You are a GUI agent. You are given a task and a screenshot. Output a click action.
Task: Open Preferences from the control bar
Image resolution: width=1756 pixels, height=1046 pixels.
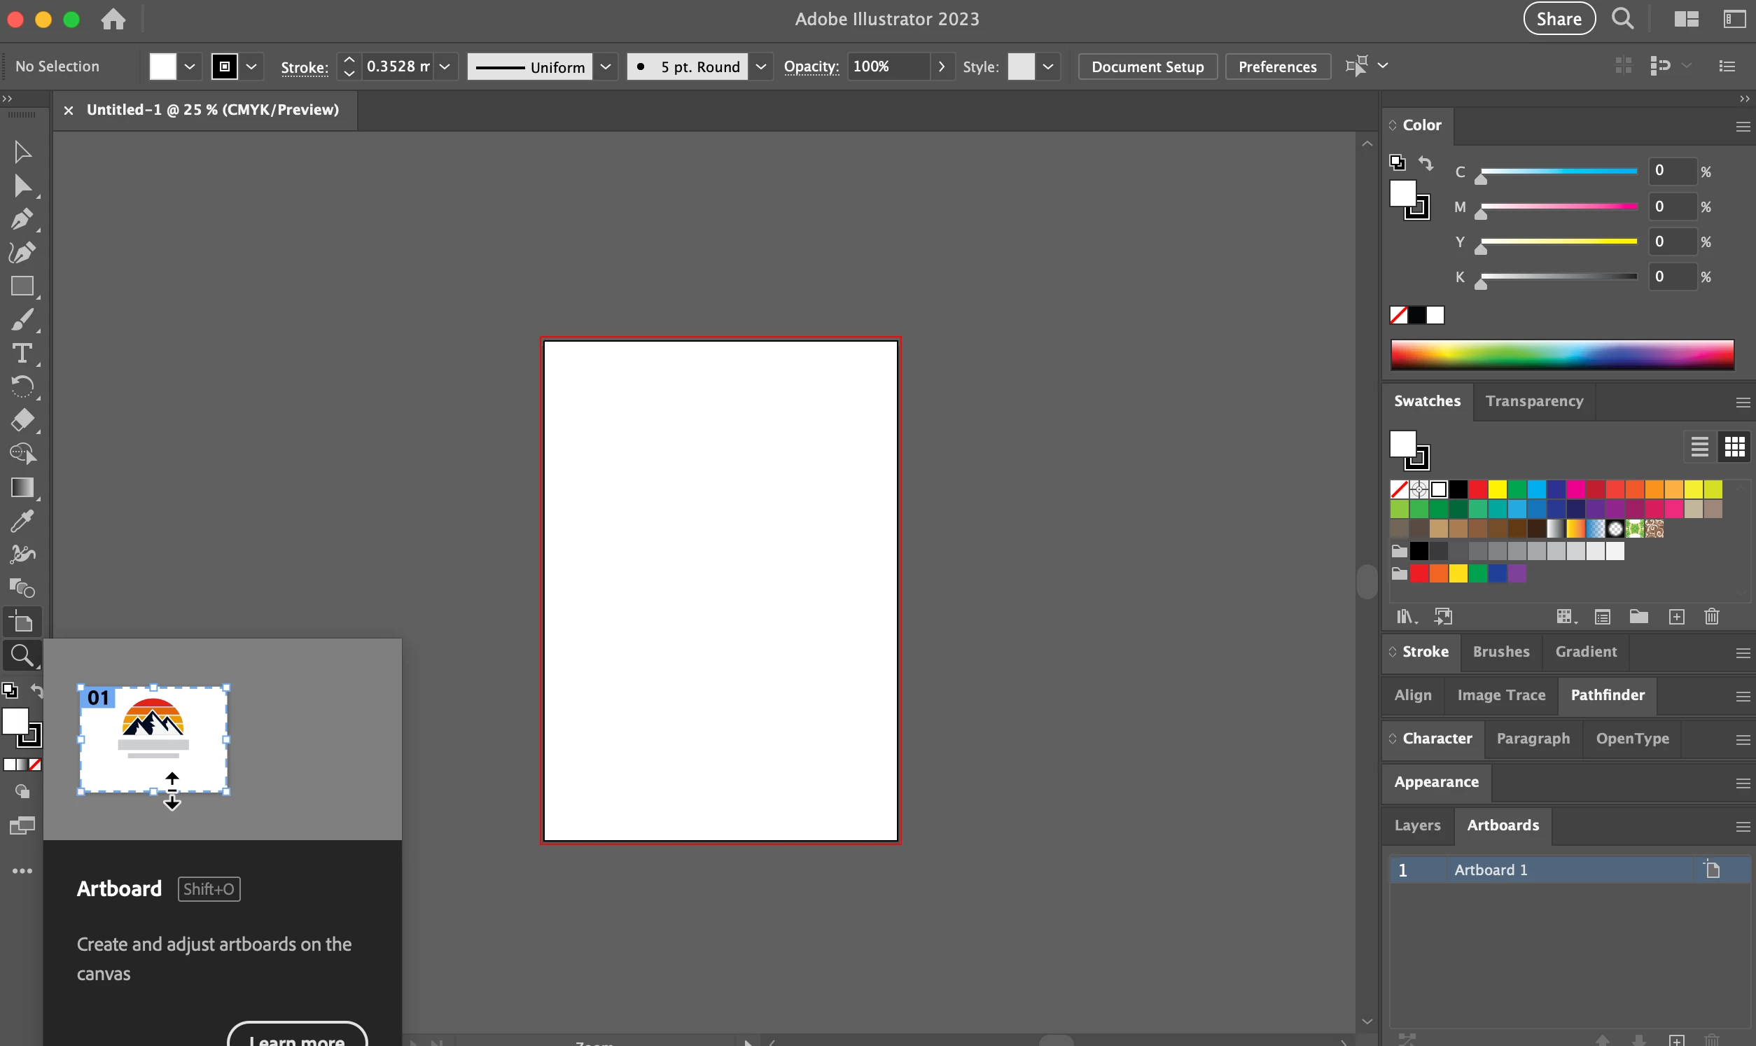point(1277,67)
